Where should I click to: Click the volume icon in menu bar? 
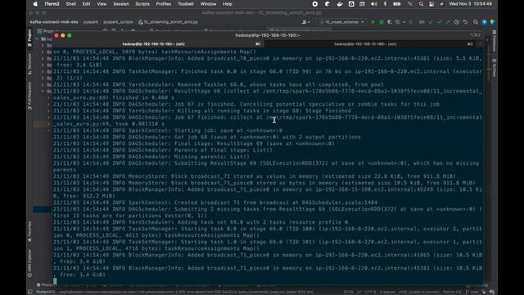pyautogui.click(x=374, y=4)
